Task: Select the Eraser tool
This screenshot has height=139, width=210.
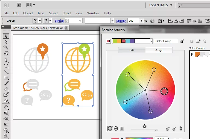Action: (x=6, y=100)
